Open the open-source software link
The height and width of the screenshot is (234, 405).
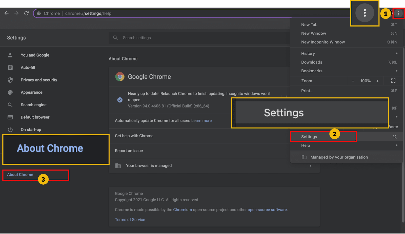point(267,210)
